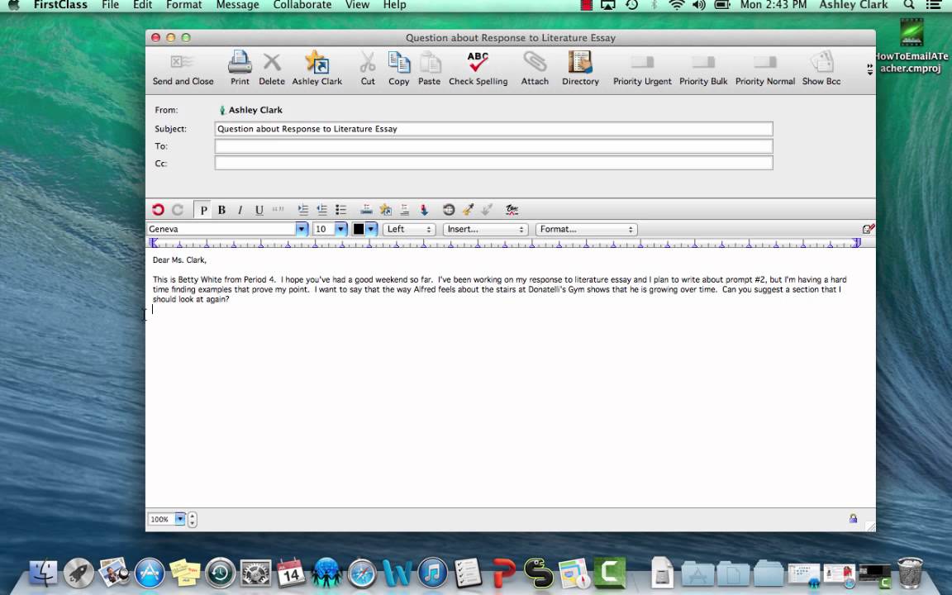Viewport: 952px width, 595px height.
Task: Click the Wi-Fi icon in menu bar
Action: click(676, 5)
